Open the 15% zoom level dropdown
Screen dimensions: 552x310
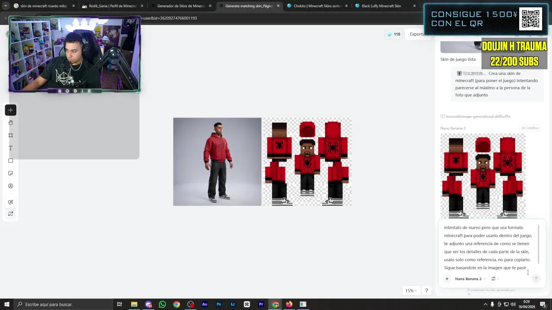(x=411, y=291)
